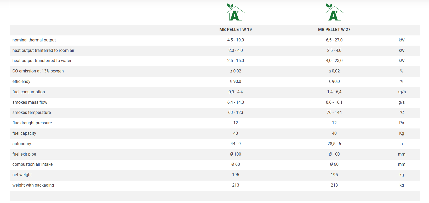Click the "fuel consumption" row label

tap(28, 92)
